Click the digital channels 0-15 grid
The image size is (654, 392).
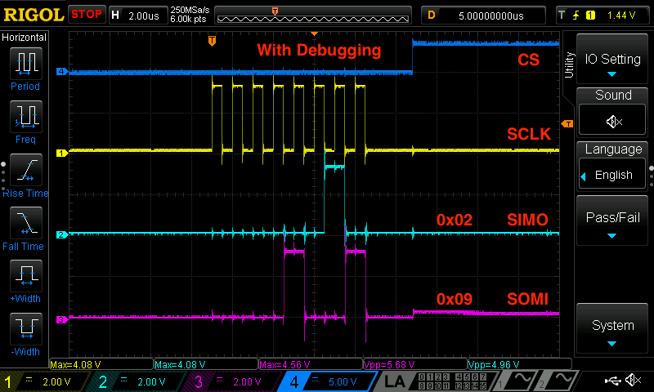pos(452,381)
